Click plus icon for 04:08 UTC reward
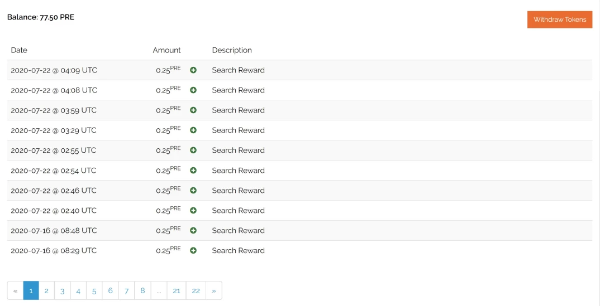This screenshot has width=600, height=306. coord(193,90)
